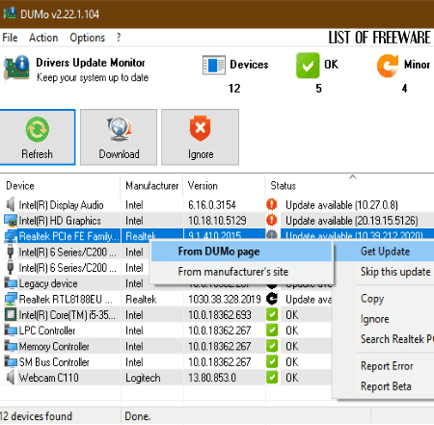Choose From DUMo page
Screen dimensions: 434x425
(242, 252)
